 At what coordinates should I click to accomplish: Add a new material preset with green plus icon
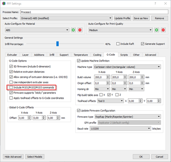coord(74,30)
